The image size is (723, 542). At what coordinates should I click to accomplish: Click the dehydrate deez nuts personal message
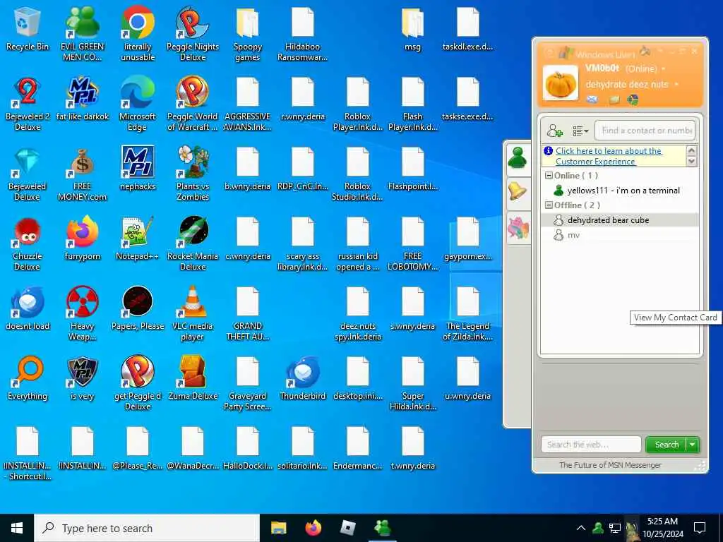(x=627, y=85)
